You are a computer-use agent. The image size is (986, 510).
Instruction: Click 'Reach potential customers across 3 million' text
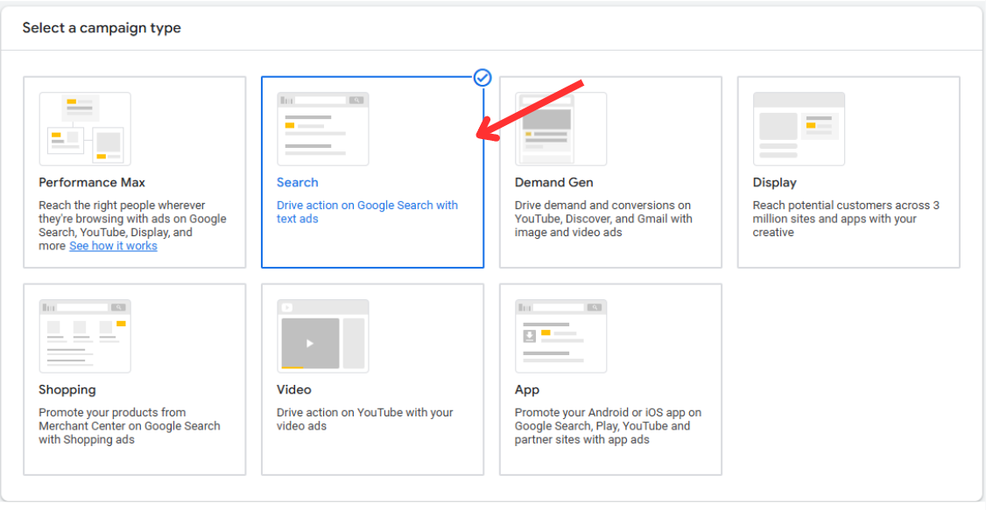pos(846,220)
